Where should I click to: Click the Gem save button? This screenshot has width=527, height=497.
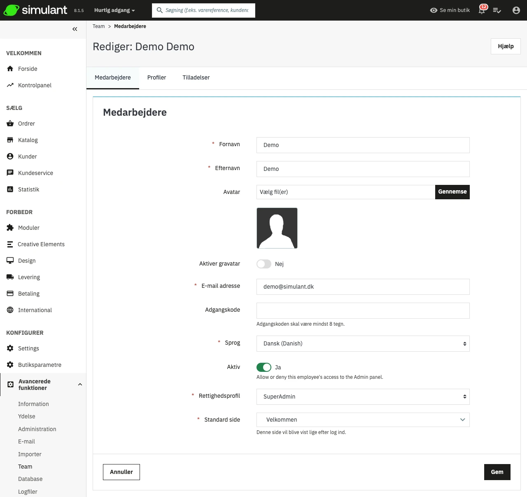click(497, 472)
